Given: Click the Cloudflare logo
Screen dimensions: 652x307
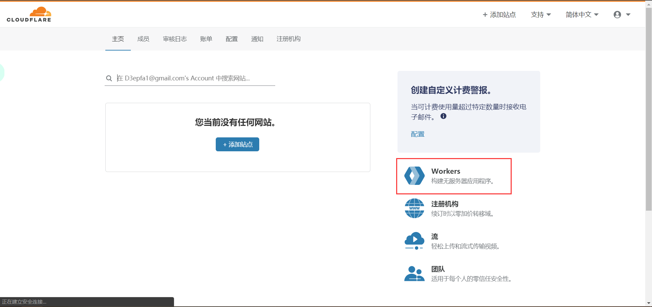Looking at the screenshot, I should 29,15.
